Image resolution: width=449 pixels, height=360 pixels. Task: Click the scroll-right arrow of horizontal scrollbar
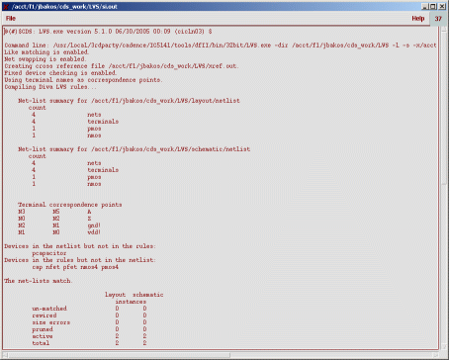[436, 355]
